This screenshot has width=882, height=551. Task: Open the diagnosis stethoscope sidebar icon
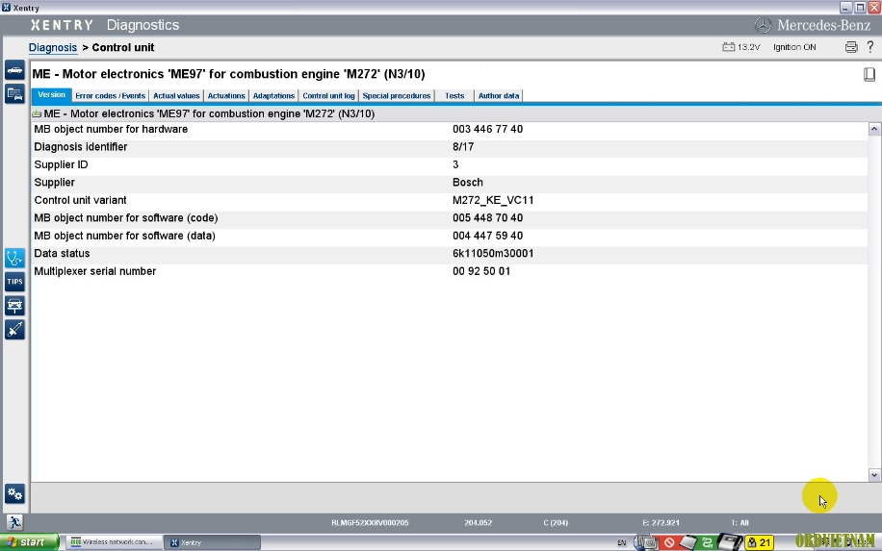coord(14,259)
